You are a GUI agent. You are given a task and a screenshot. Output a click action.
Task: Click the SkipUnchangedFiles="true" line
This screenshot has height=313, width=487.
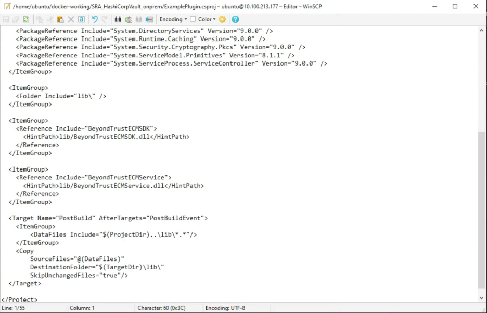79,275
